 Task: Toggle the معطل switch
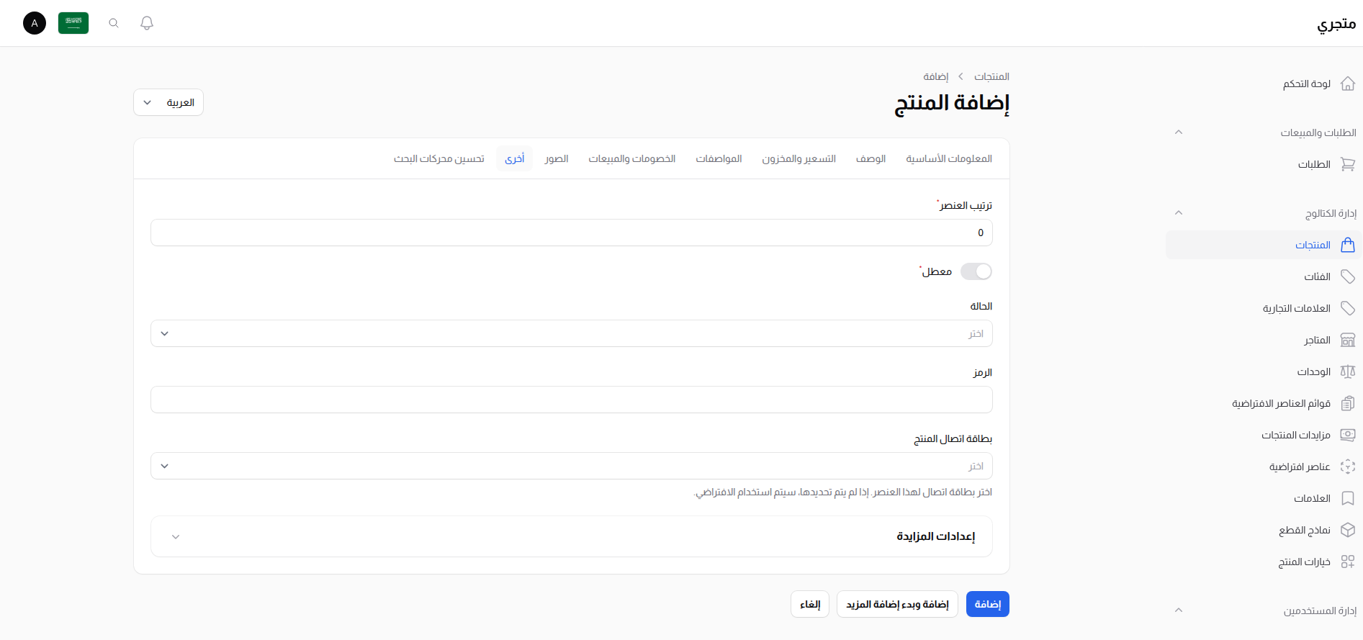pos(976,271)
